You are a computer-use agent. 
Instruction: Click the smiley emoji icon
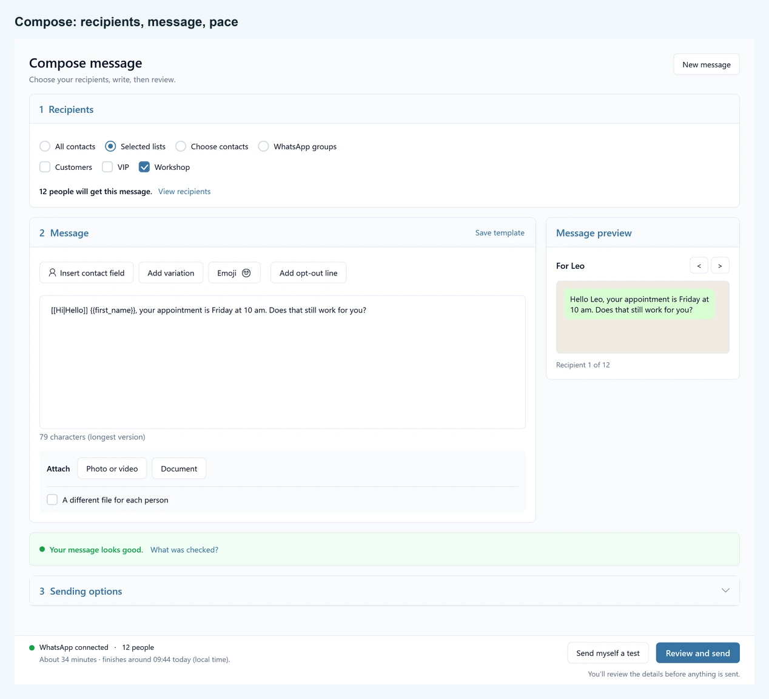[246, 273]
